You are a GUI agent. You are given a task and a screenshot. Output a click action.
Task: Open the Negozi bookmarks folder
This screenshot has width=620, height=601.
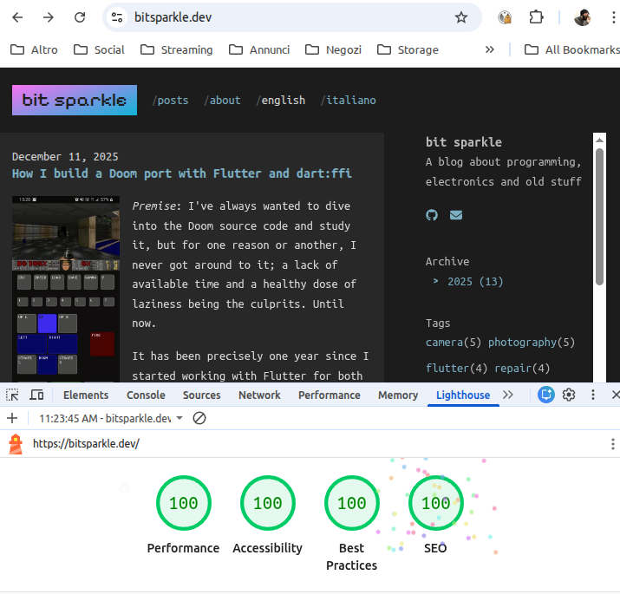[333, 49]
